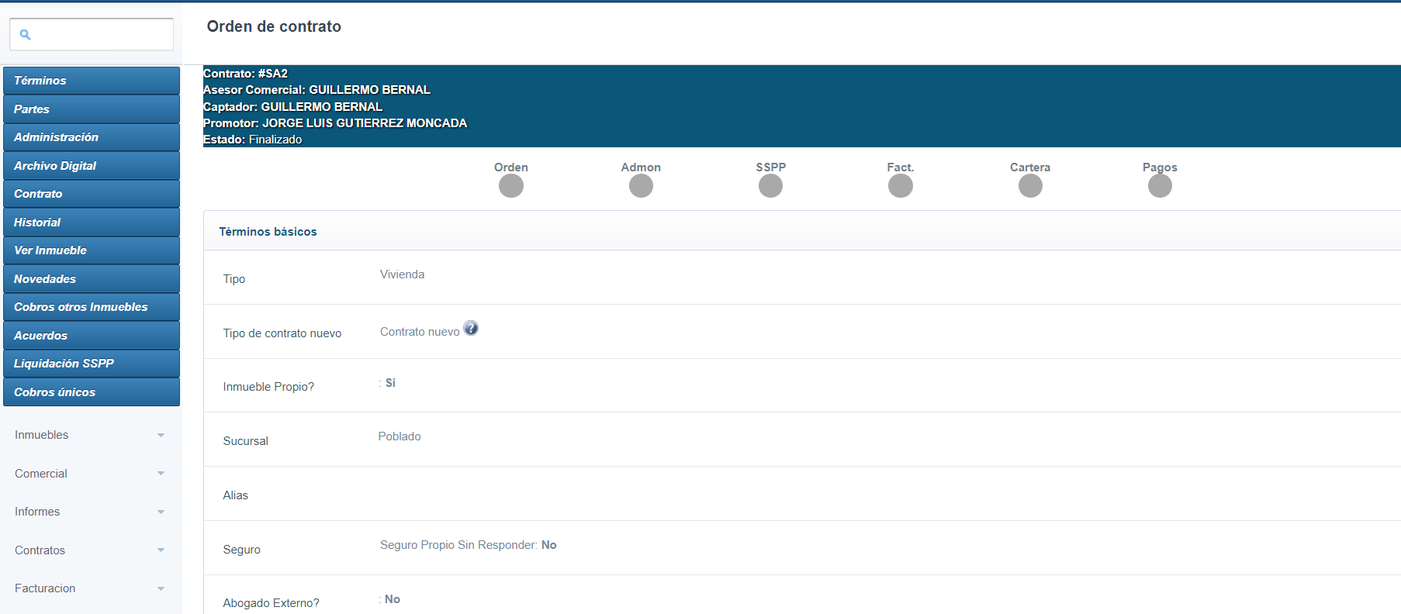This screenshot has height=614, width=1401.
Task: Expand the Comercial sidebar menu
Action: (91, 474)
